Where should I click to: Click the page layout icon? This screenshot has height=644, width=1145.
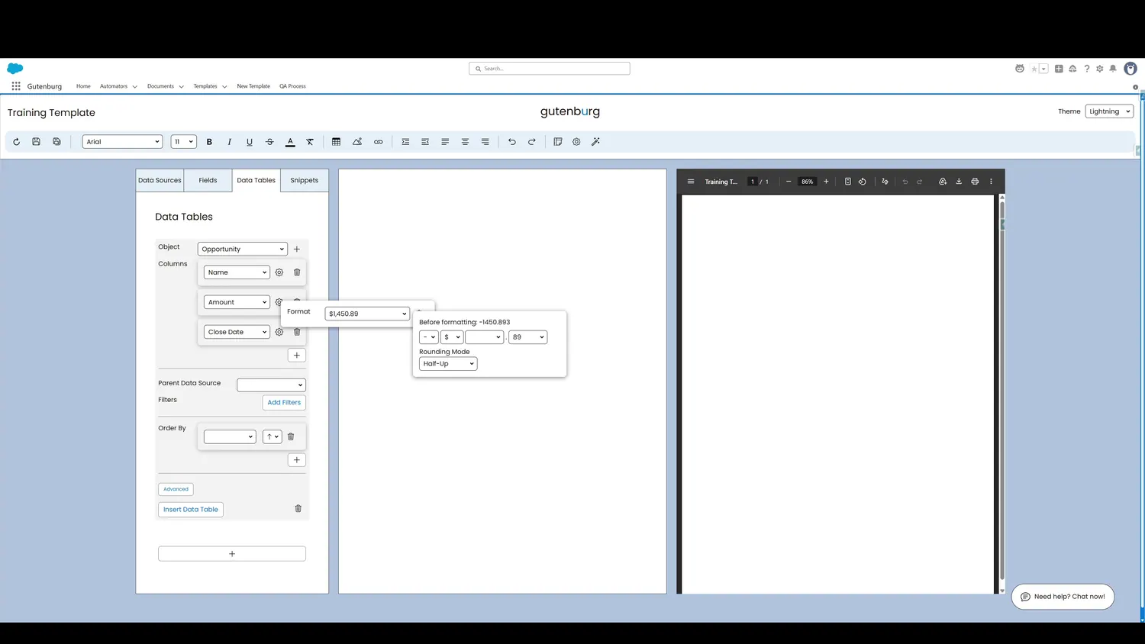click(558, 142)
